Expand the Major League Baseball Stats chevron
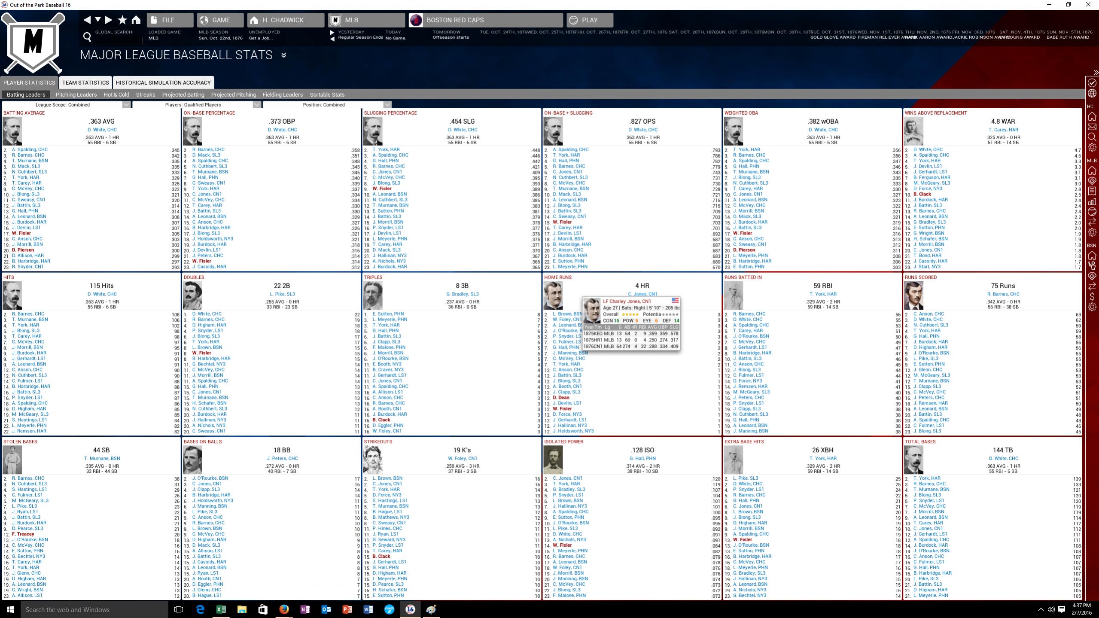This screenshot has height=618, width=1099. point(283,55)
